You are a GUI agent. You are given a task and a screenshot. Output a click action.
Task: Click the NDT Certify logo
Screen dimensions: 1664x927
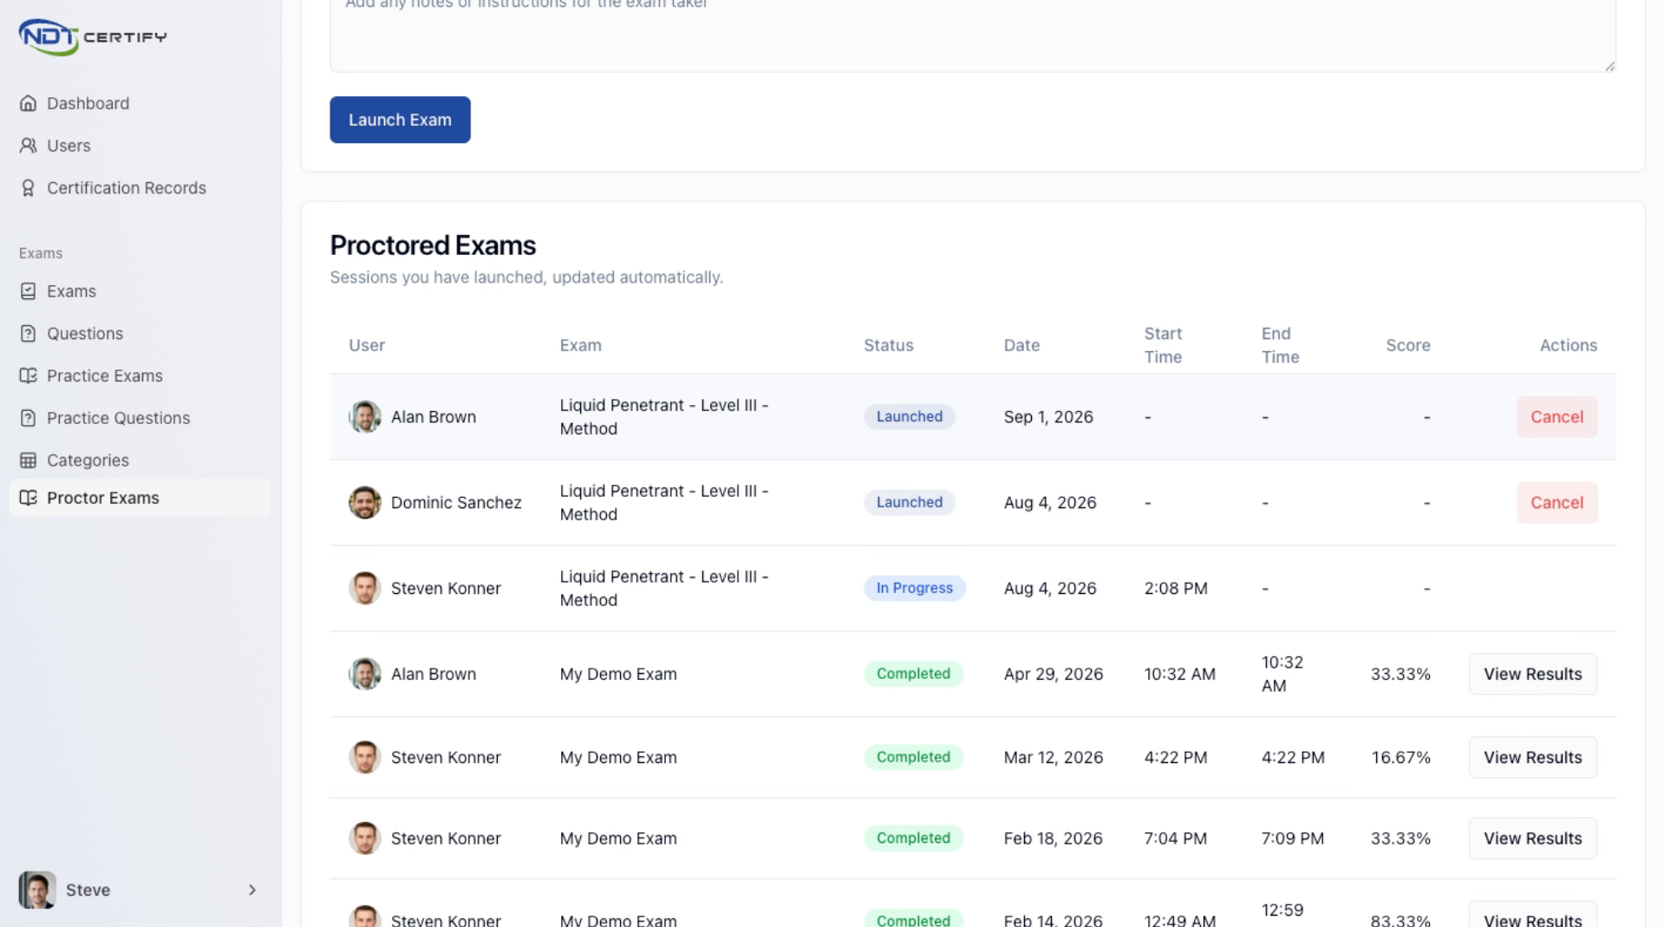coord(93,36)
